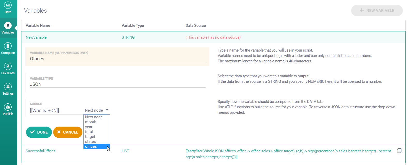Choose highlighted 'offices' from node list
The width and height of the screenshot is (408, 165).
pyautogui.click(x=97, y=146)
